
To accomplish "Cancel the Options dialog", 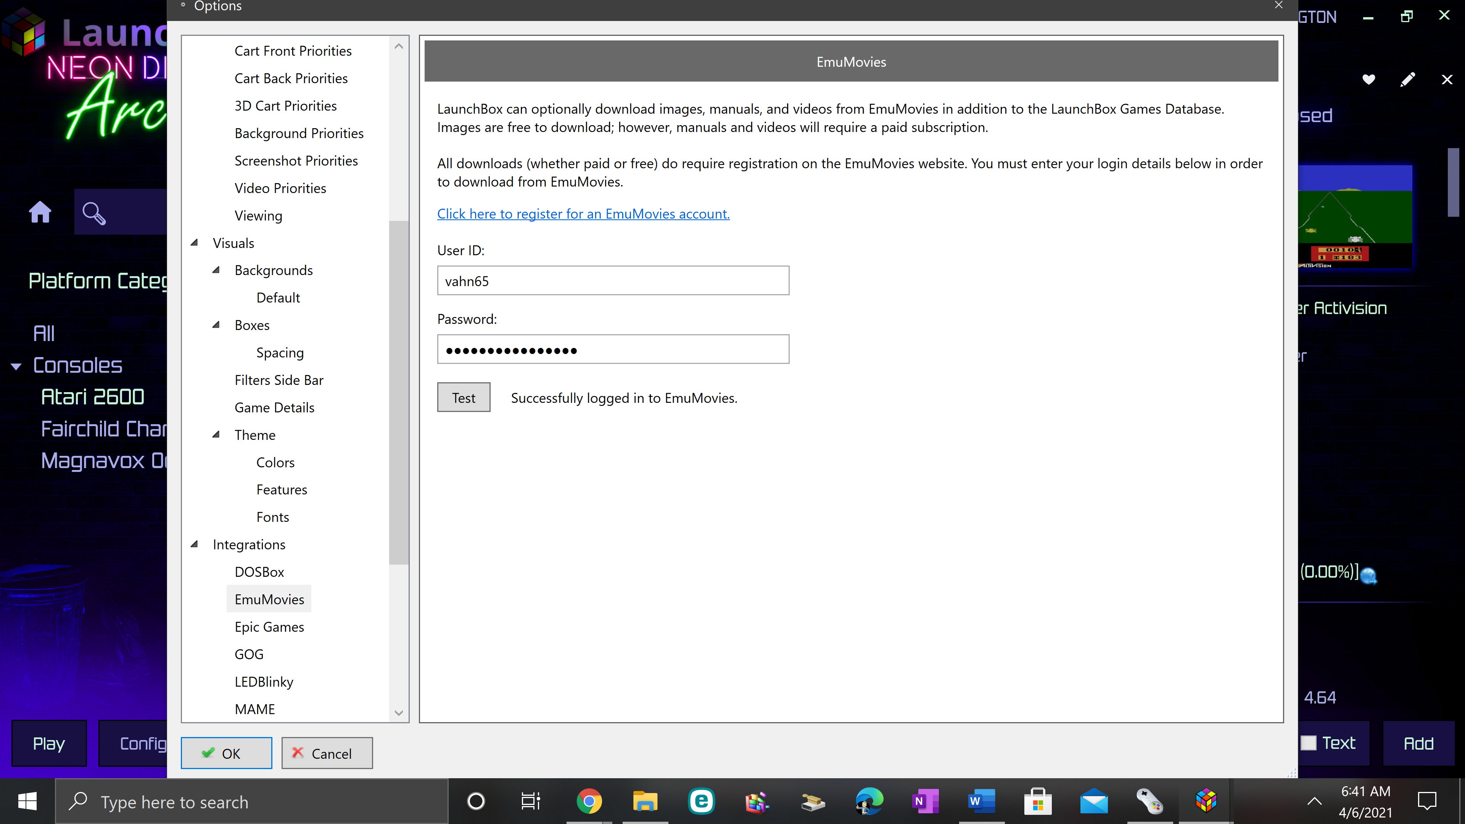I will tap(327, 753).
